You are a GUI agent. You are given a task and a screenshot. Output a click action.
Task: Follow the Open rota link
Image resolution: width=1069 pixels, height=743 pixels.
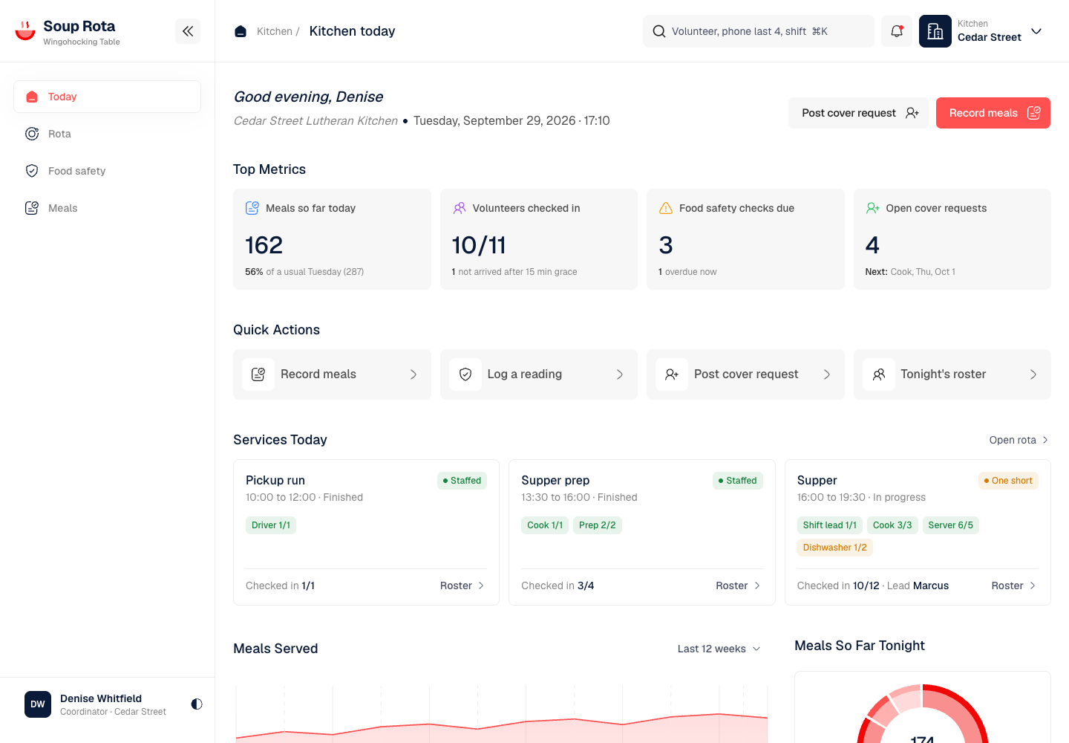pos(1019,440)
